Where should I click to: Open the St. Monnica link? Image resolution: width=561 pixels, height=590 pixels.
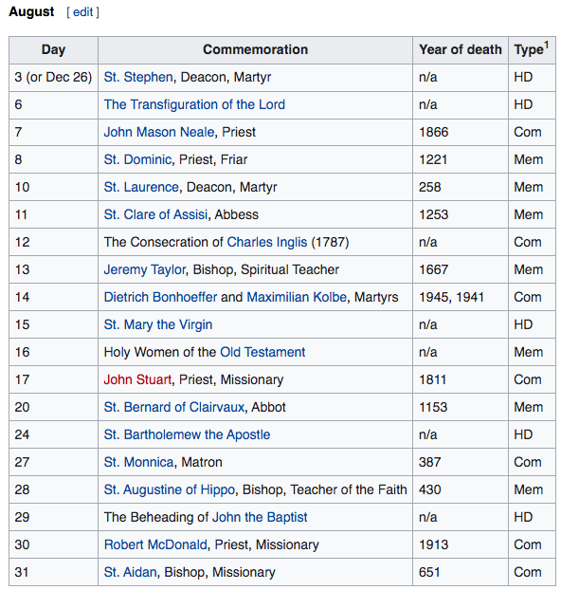click(x=138, y=462)
